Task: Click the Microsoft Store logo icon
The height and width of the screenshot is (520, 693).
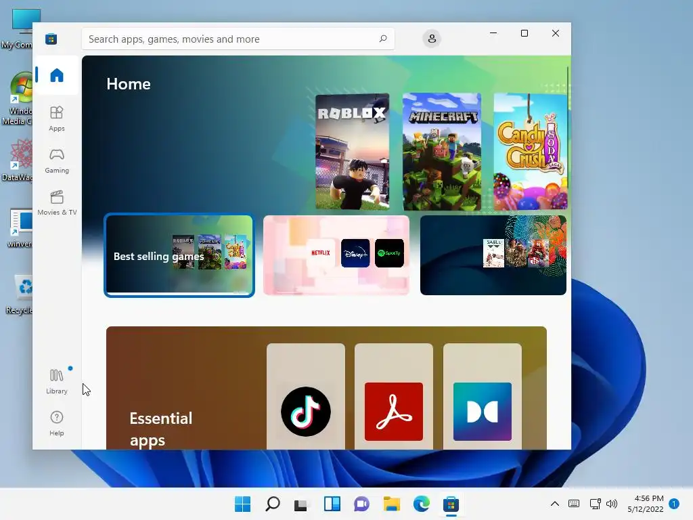Action: (51, 39)
